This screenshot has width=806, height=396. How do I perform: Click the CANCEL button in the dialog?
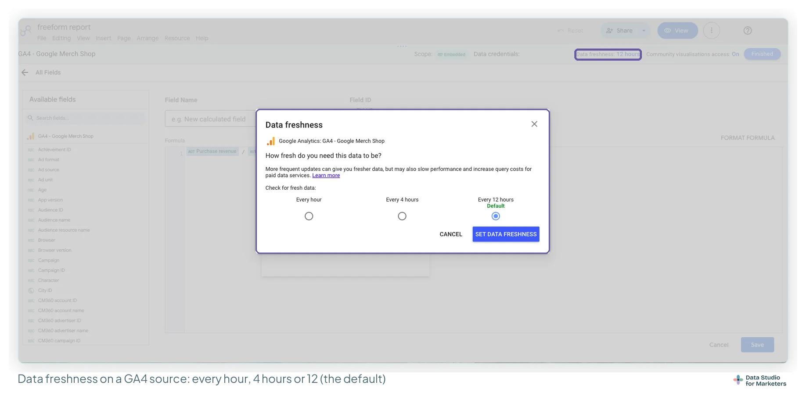click(451, 234)
